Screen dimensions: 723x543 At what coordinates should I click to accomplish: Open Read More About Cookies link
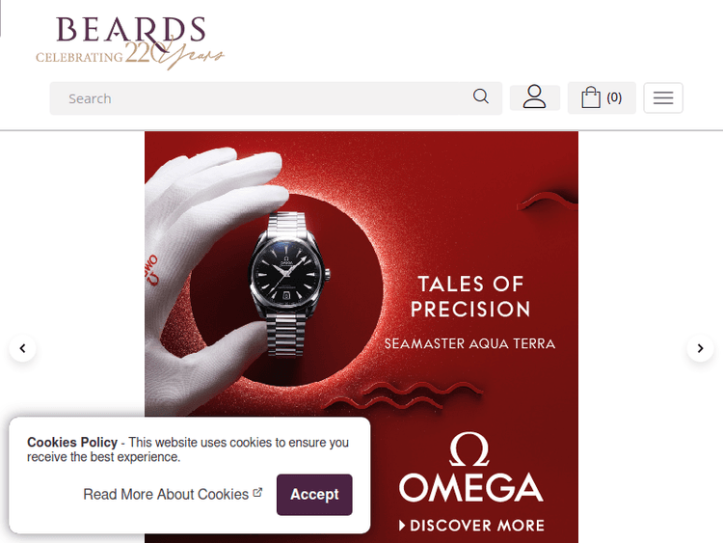pos(166,494)
